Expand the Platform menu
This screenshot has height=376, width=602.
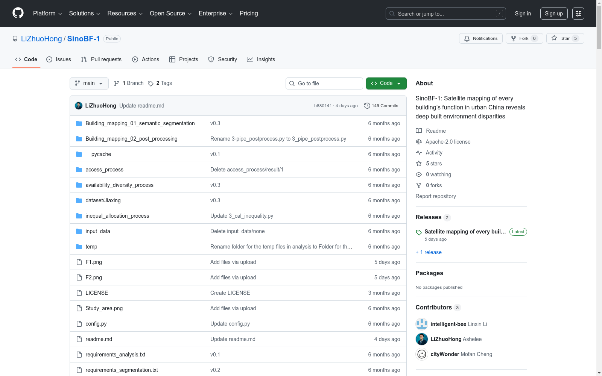(48, 14)
